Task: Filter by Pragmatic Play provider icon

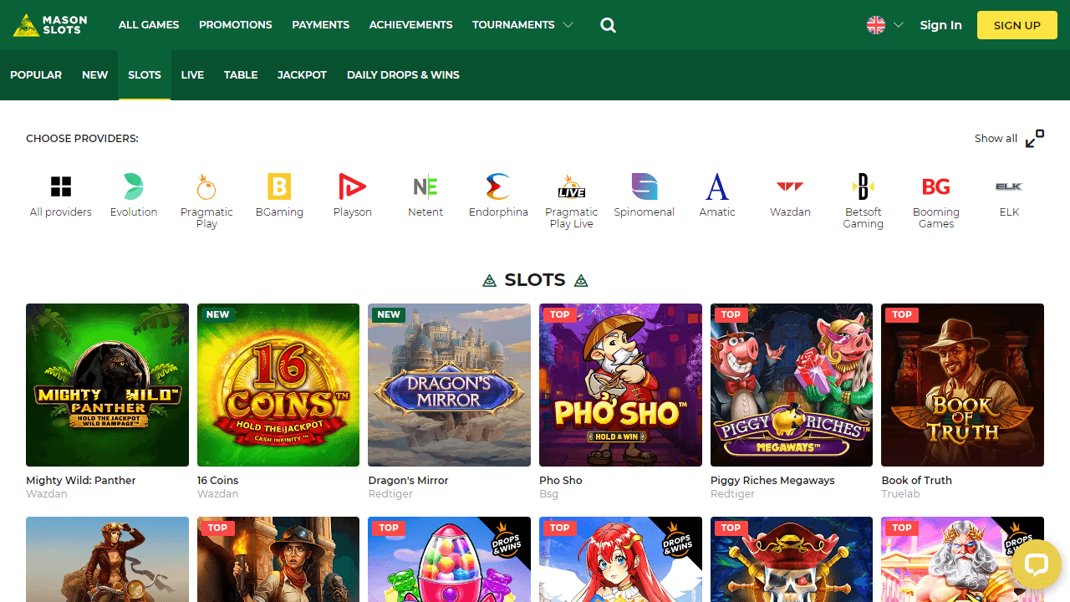Action: click(206, 186)
